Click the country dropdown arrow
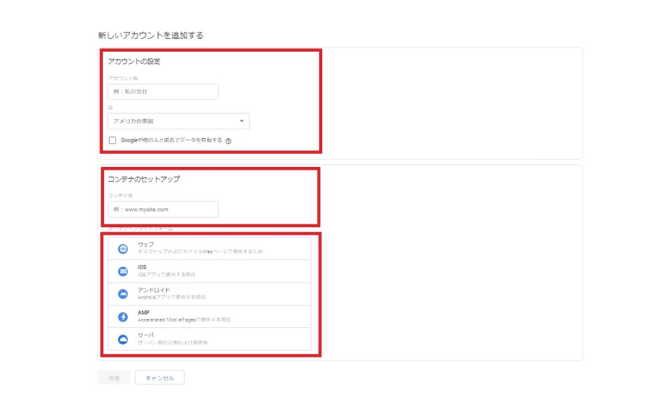 click(242, 121)
